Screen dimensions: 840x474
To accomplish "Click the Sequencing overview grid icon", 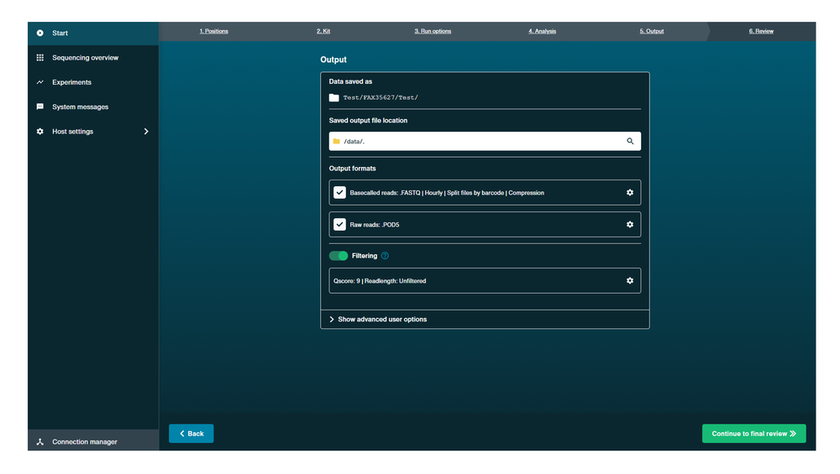I will click(x=40, y=58).
